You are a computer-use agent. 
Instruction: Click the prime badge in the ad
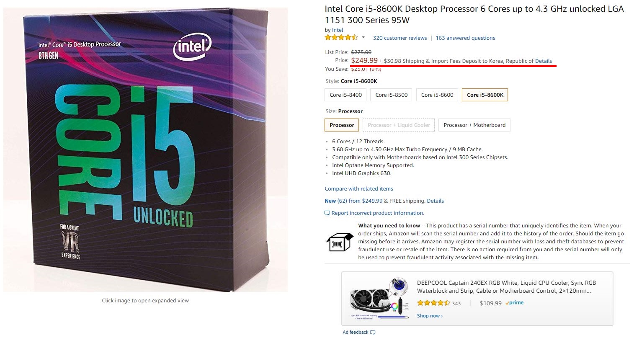click(515, 303)
